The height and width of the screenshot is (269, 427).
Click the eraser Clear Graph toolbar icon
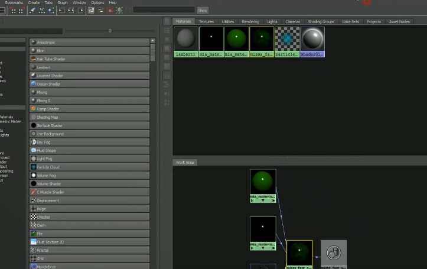tap(32, 11)
